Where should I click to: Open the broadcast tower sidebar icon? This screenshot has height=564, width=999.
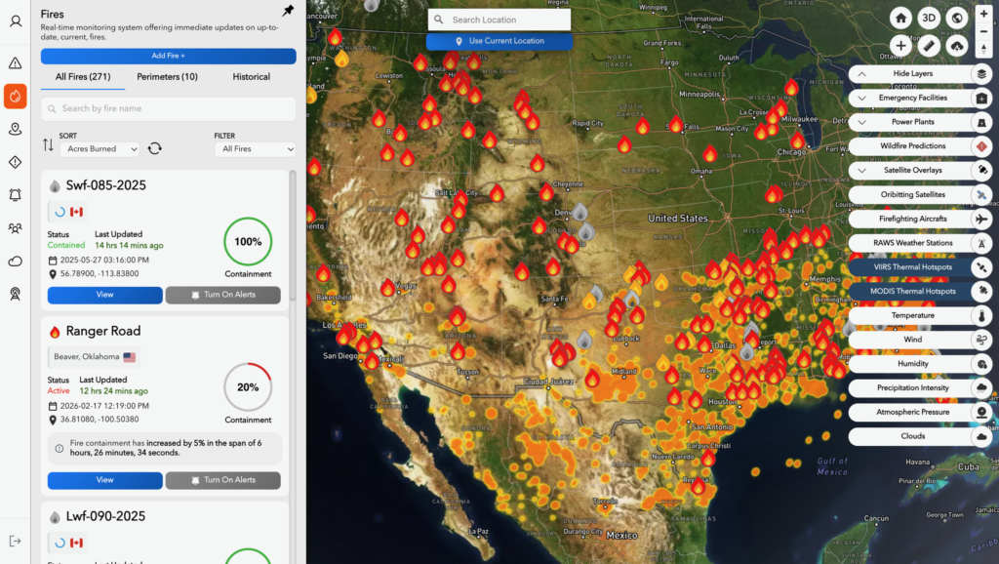[x=16, y=294]
